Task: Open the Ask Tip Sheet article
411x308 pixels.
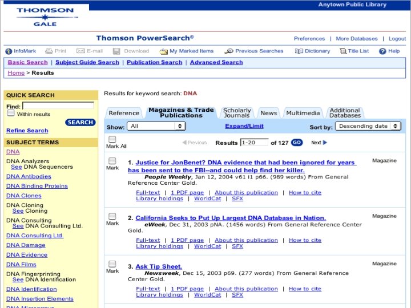Action: 159,266
